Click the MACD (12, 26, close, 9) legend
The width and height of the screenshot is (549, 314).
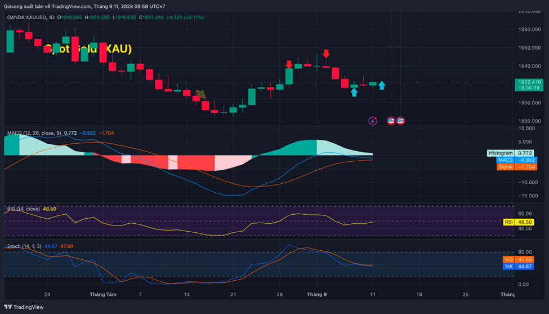tap(34, 133)
